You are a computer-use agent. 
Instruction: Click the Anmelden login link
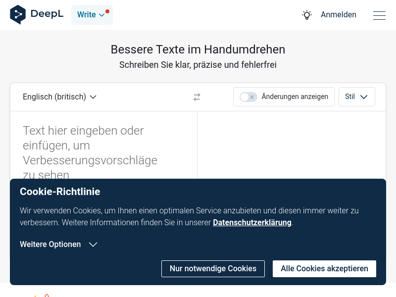339,15
